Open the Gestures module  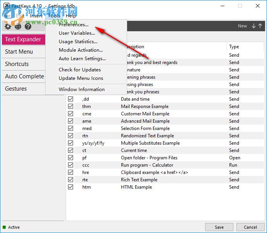click(24, 89)
